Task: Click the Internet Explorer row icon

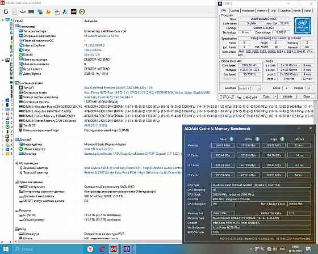Action: [x=20, y=45]
